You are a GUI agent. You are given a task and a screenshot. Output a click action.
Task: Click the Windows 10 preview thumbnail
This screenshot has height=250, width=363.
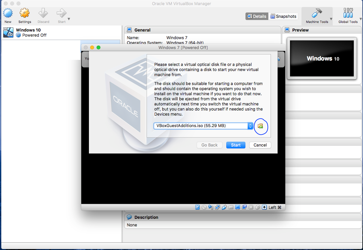(x=322, y=59)
